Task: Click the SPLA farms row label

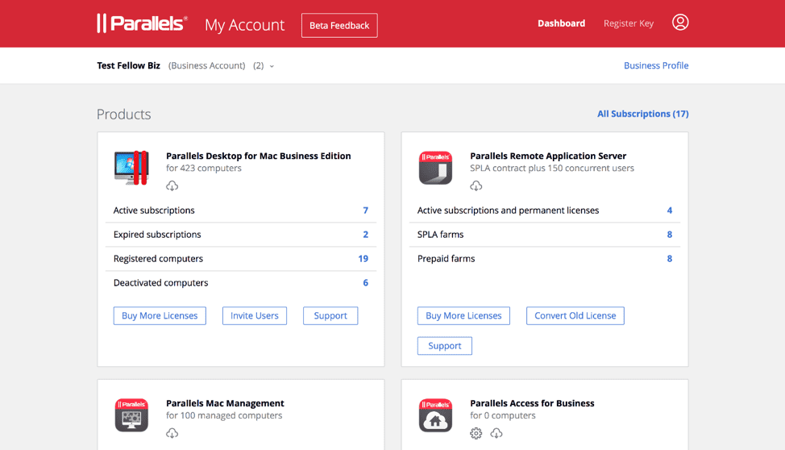Action: coord(441,235)
